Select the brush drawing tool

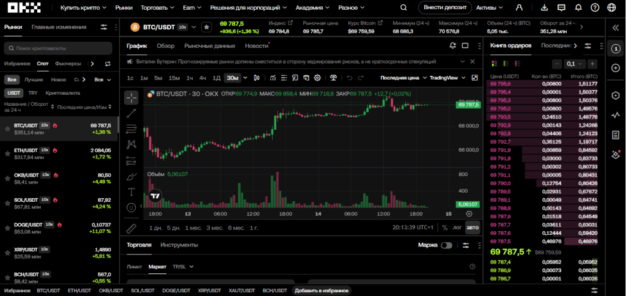(131, 177)
